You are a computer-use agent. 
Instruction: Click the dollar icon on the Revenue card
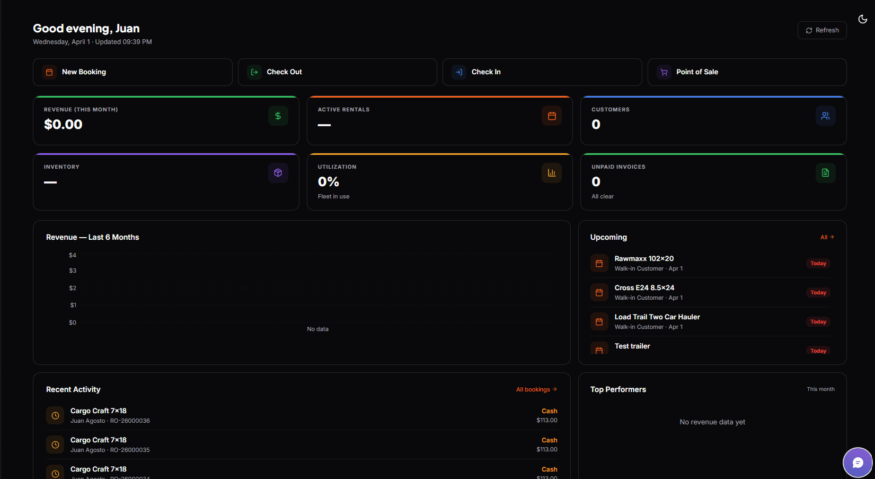[x=278, y=115]
